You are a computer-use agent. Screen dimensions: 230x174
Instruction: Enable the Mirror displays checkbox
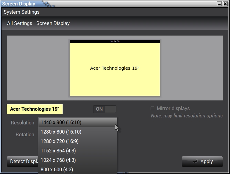tap(152, 109)
